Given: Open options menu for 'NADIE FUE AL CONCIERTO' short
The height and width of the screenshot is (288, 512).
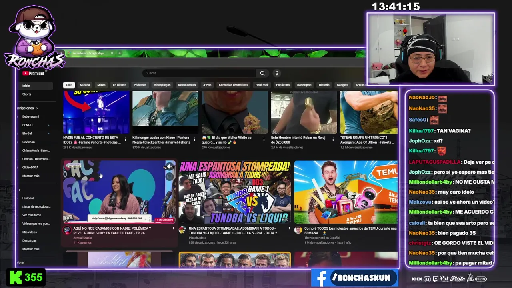Looking at the screenshot, I should coord(125,139).
